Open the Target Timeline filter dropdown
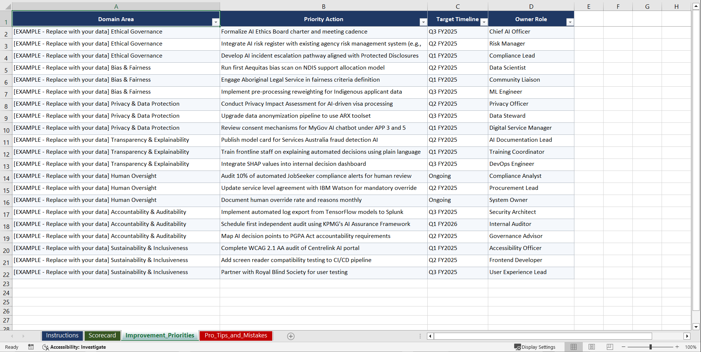 [484, 22]
